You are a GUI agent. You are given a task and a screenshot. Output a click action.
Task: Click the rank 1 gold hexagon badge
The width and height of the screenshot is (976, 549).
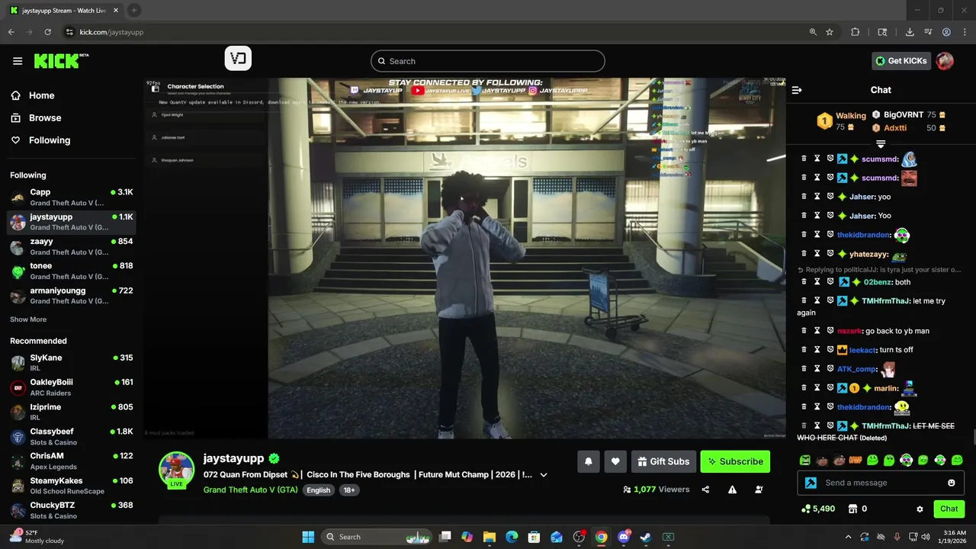point(824,120)
